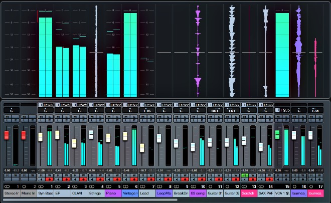Select the VCA 1 channel label
This screenshot has height=203, width=331.
[282, 193]
